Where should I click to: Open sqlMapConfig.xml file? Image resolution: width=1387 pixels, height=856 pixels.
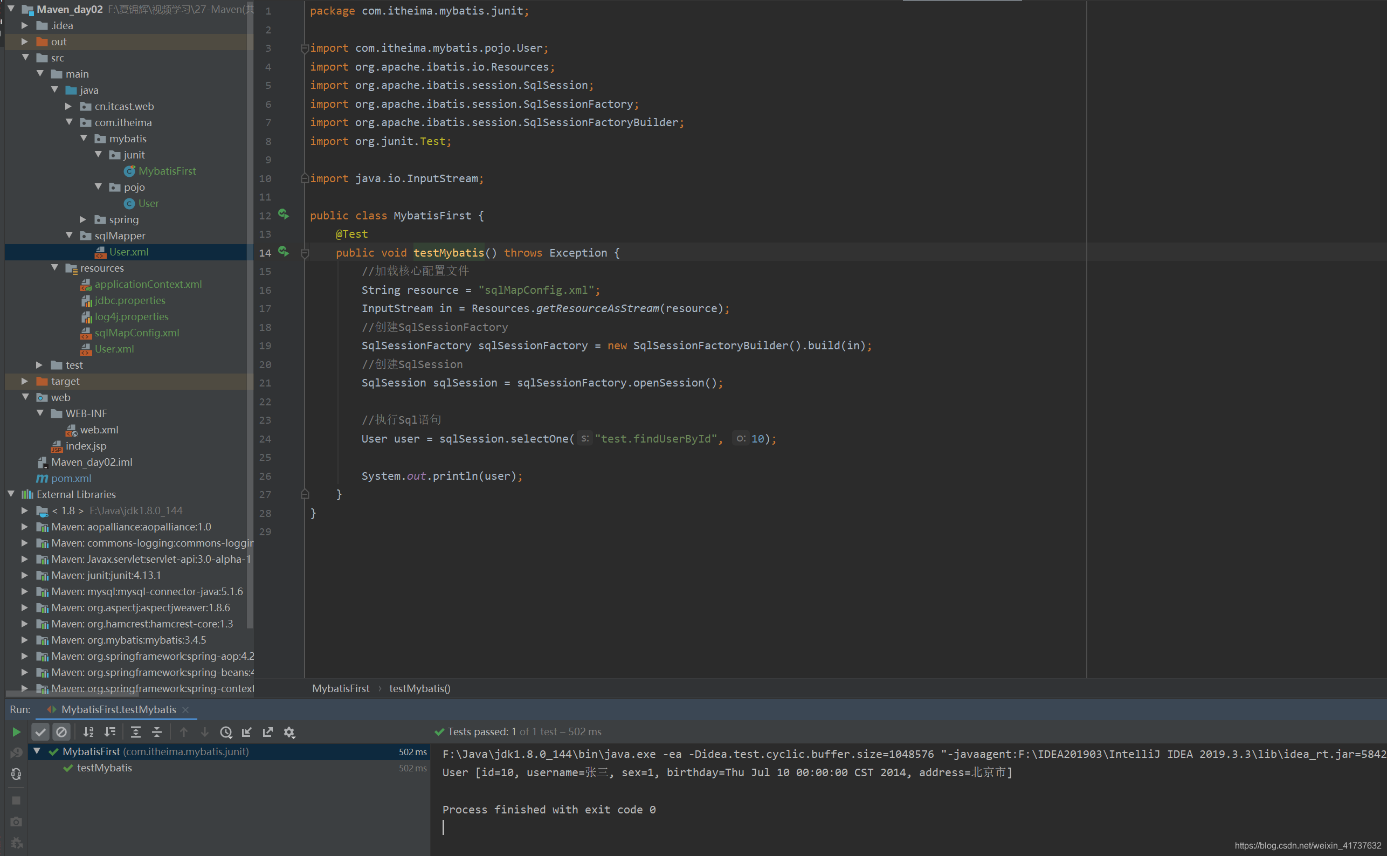pos(136,333)
